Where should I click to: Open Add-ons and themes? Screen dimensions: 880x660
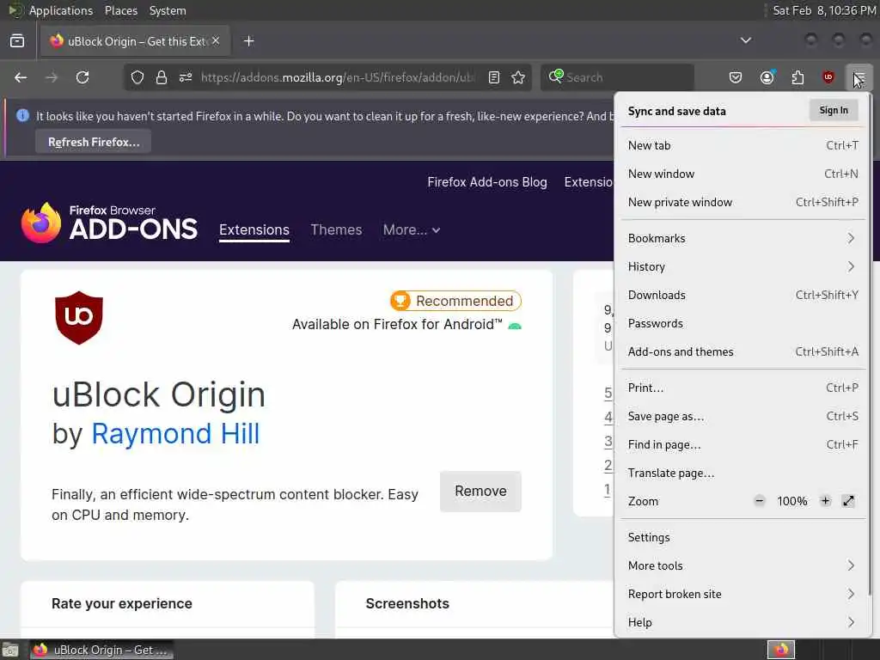click(743, 351)
